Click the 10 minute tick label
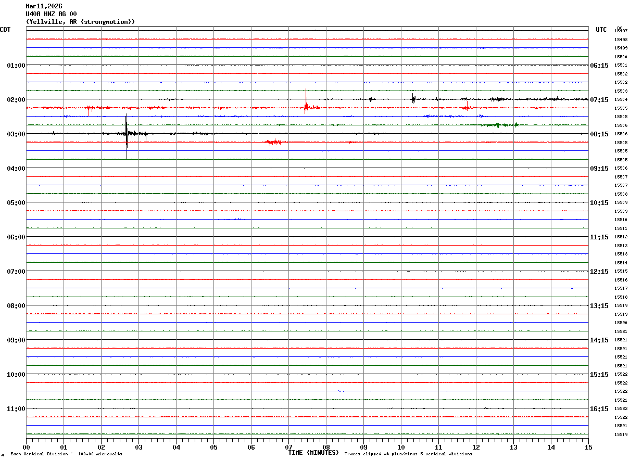Image resolution: width=630 pixels, height=461 pixels. 401,447
